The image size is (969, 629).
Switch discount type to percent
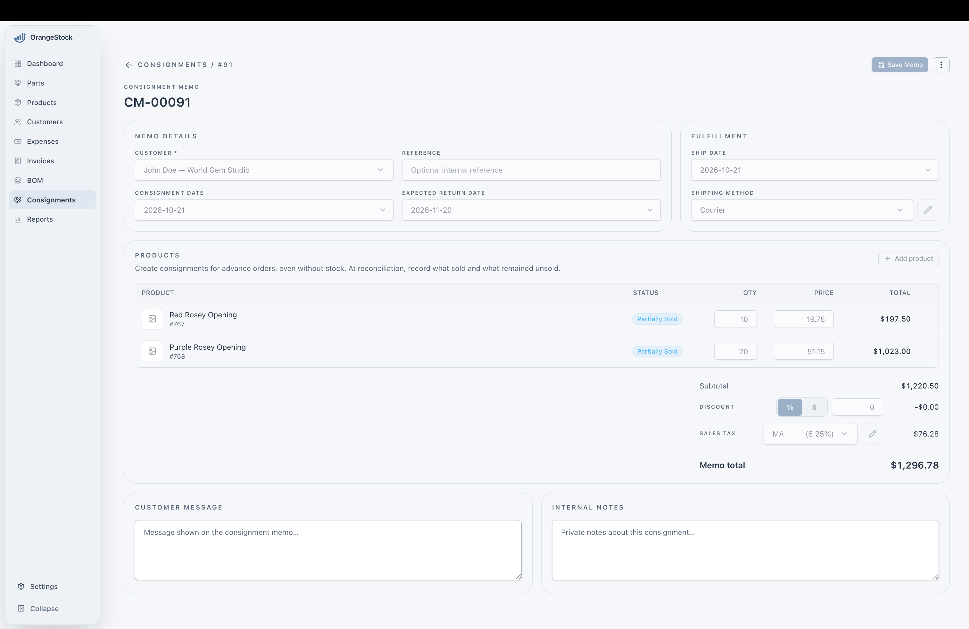pyautogui.click(x=790, y=407)
